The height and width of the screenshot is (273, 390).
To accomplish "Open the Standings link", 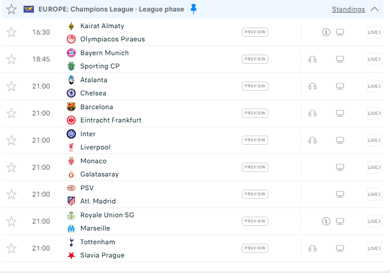I will point(348,9).
